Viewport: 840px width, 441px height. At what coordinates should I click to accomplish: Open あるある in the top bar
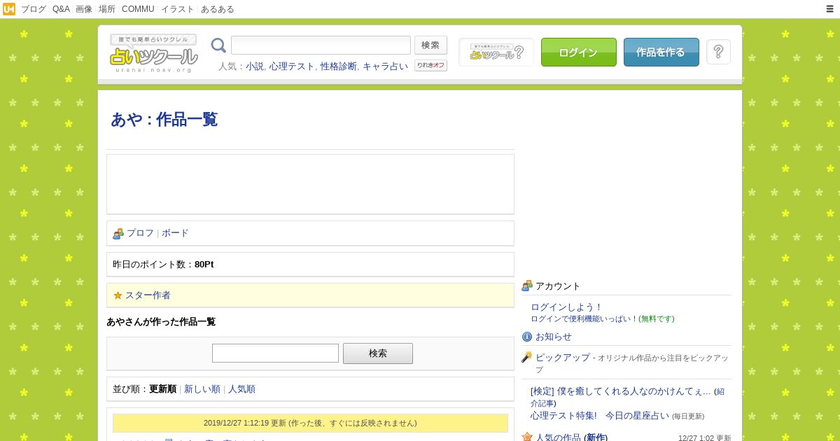[x=218, y=9]
